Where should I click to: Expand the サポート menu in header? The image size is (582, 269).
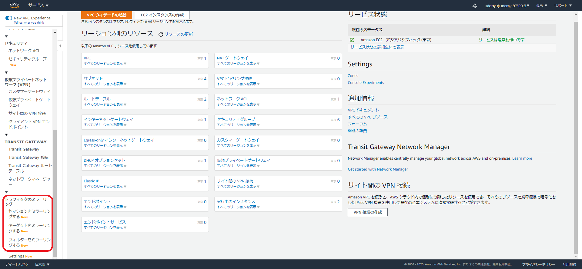[x=563, y=5]
